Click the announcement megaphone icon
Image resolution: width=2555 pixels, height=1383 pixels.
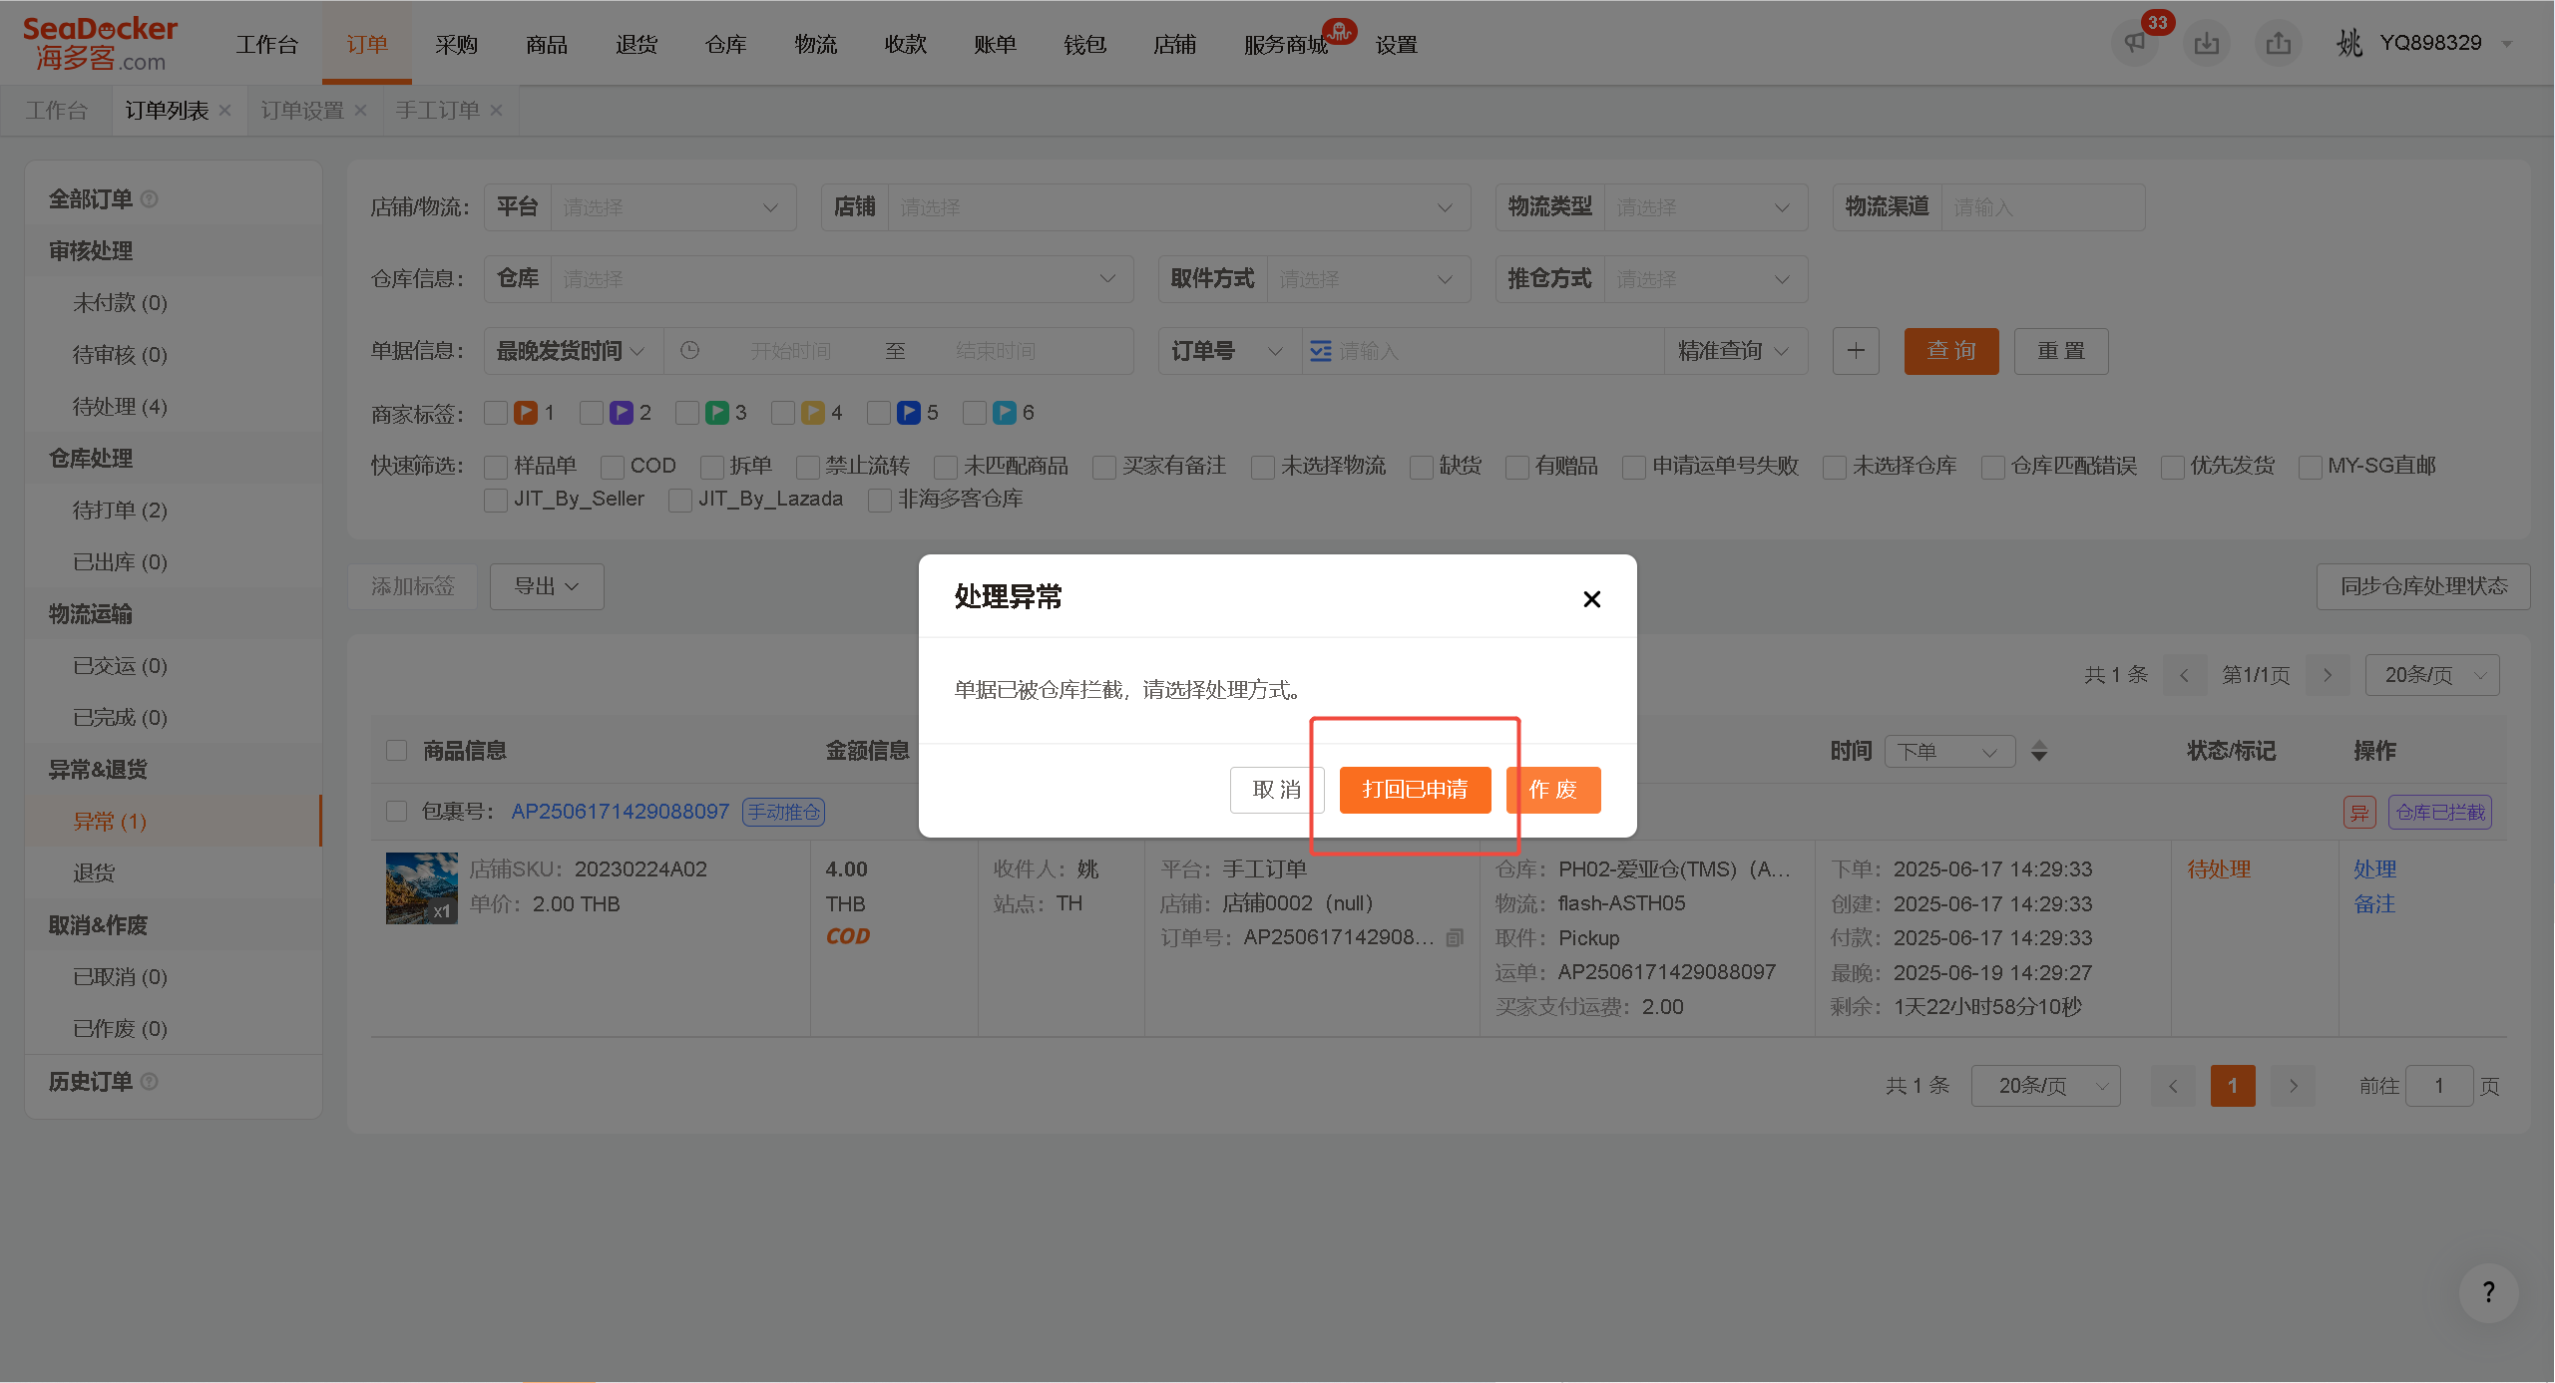point(2134,43)
